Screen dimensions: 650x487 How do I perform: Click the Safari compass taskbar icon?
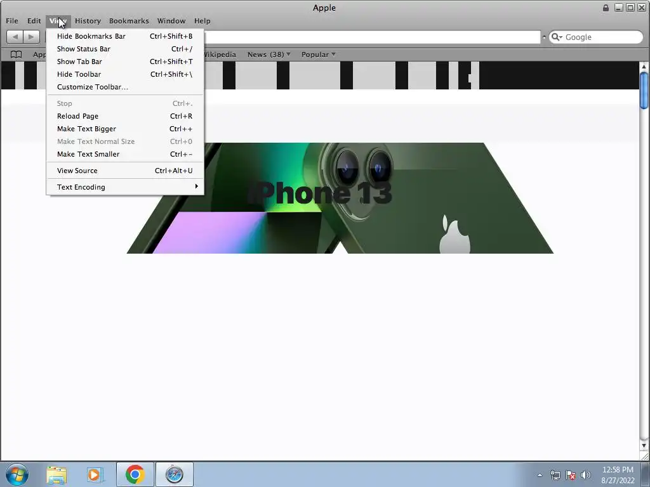[174, 474]
